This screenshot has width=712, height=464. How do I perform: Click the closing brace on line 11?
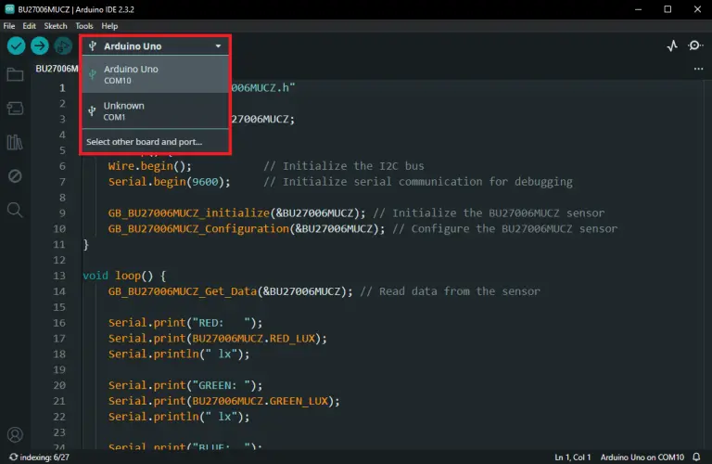click(x=86, y=244)
